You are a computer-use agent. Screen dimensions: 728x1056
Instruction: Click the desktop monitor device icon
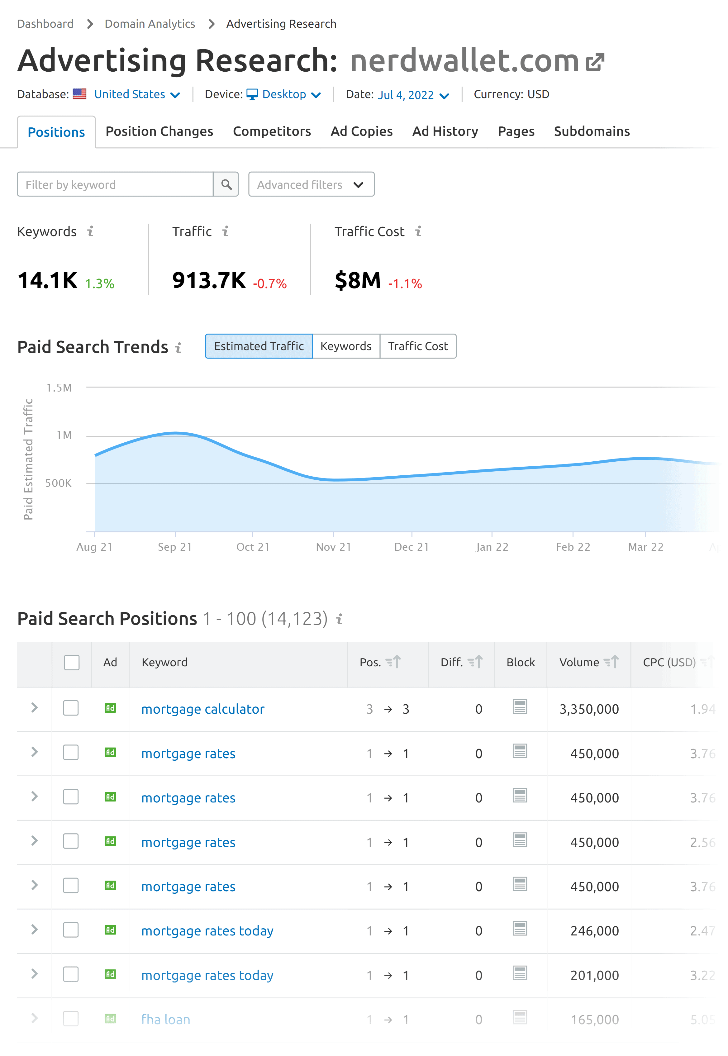coord(252,94)
